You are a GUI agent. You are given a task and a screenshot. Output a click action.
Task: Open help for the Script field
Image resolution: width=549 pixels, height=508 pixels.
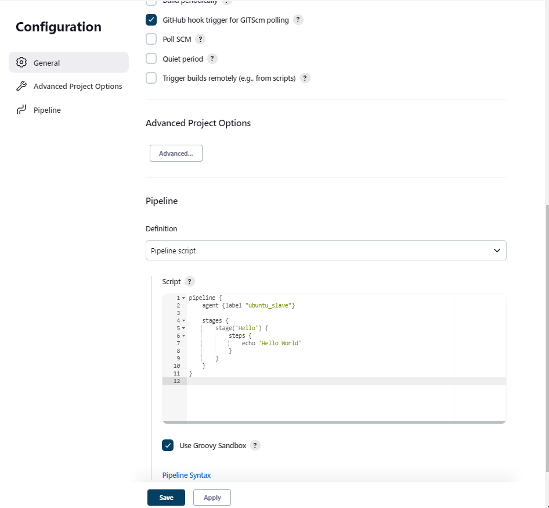coord(189,281)
